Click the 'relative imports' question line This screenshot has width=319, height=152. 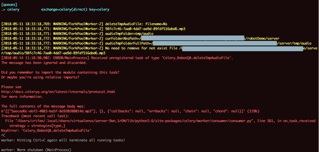(40, 77)
